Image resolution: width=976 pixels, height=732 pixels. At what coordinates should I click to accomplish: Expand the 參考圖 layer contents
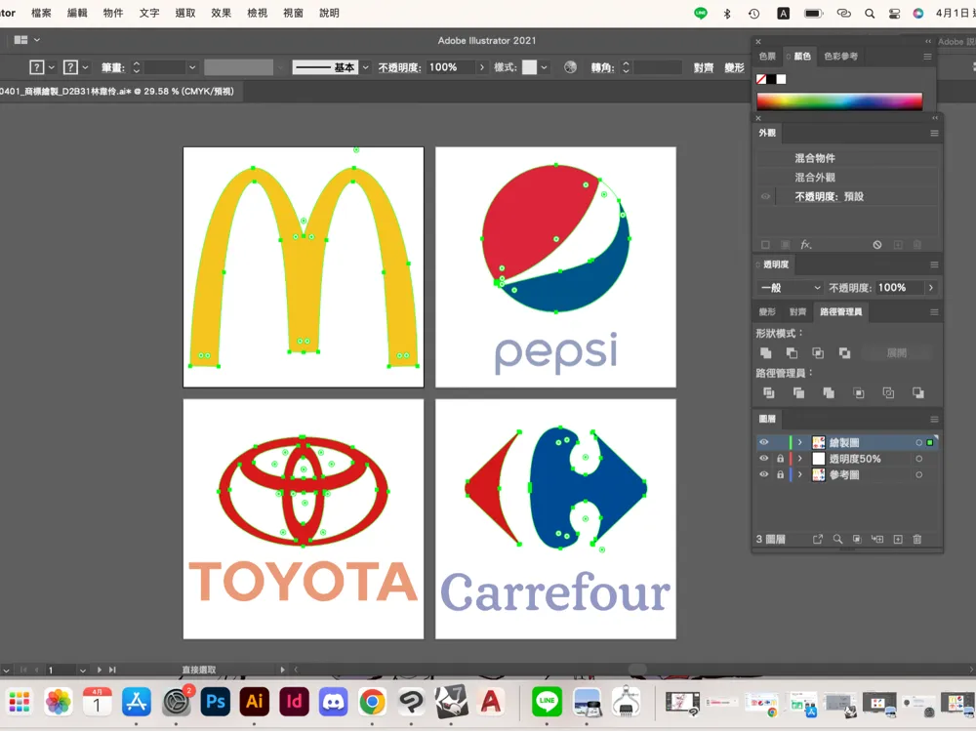click(800, 475)
